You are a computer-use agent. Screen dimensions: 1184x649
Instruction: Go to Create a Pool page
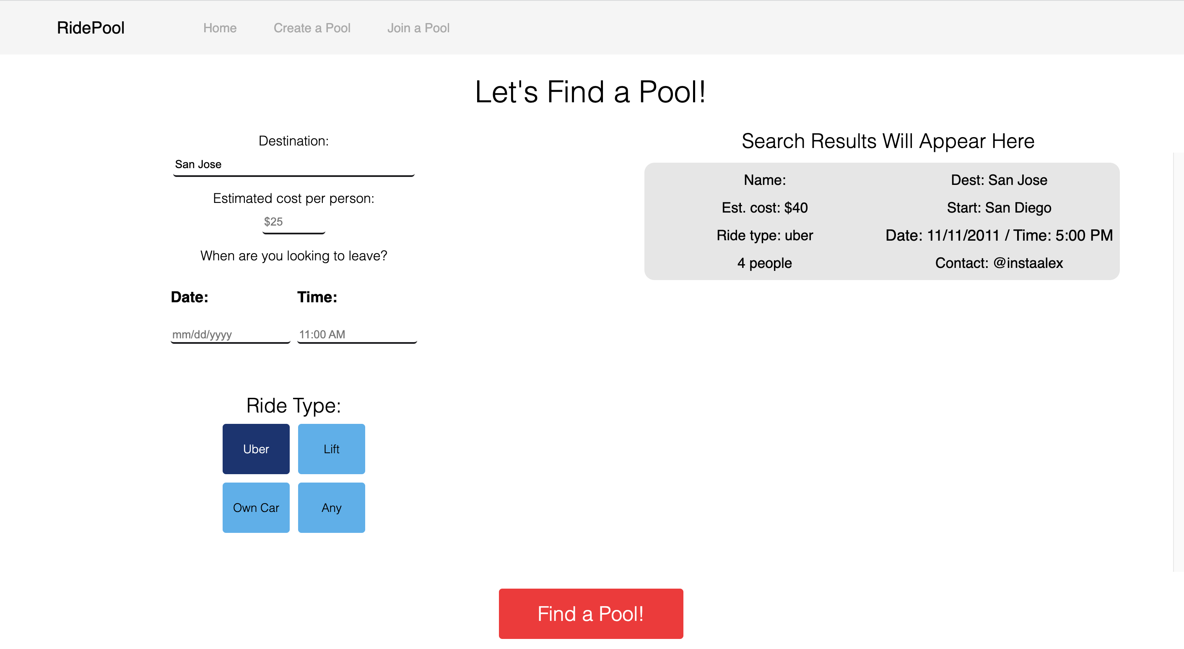(312, 28)
